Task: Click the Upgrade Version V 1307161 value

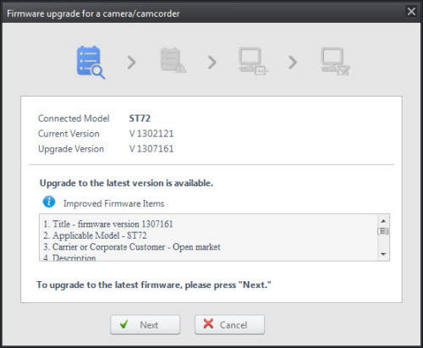Action: click(151, 149)
